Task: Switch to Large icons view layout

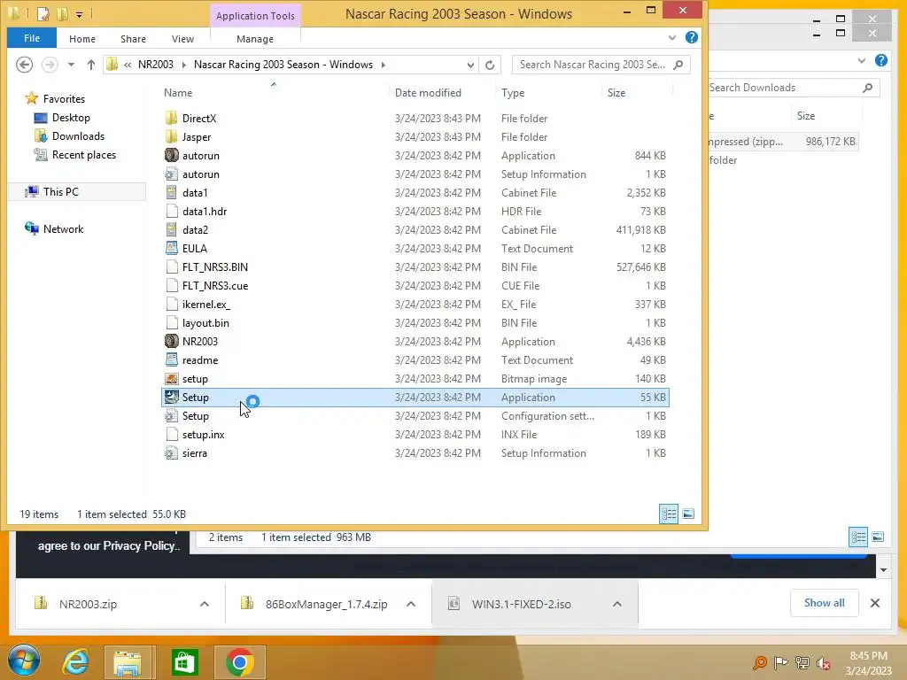Action: [687, 514]
